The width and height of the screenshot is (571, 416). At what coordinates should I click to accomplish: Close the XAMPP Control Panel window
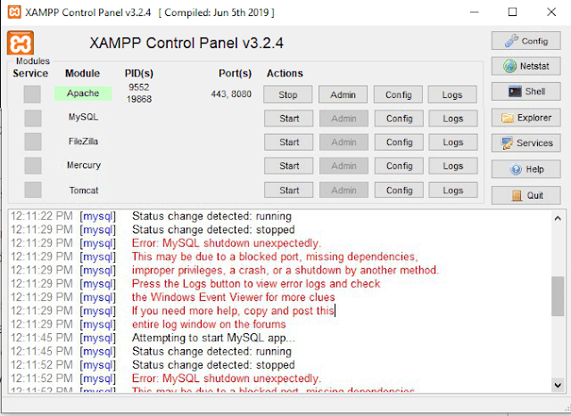(x=551, y=12)
